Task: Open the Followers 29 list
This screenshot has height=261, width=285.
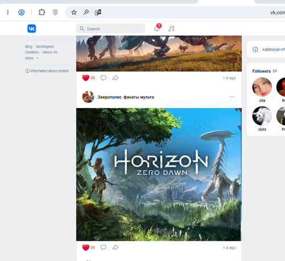Action: 264,71
